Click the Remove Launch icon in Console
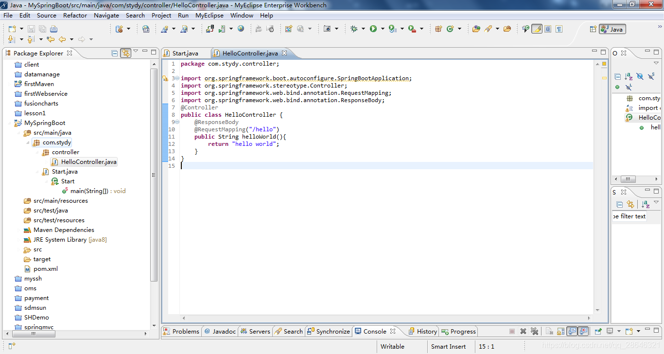664x354 pixels. [524, 331]
